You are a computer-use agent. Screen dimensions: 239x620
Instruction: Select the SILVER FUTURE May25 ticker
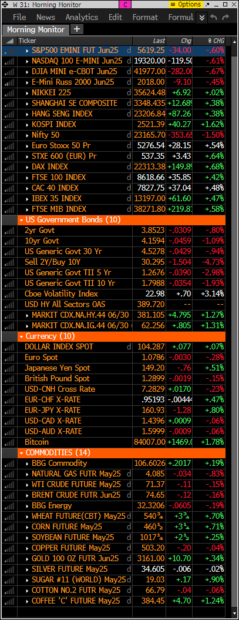69,569
